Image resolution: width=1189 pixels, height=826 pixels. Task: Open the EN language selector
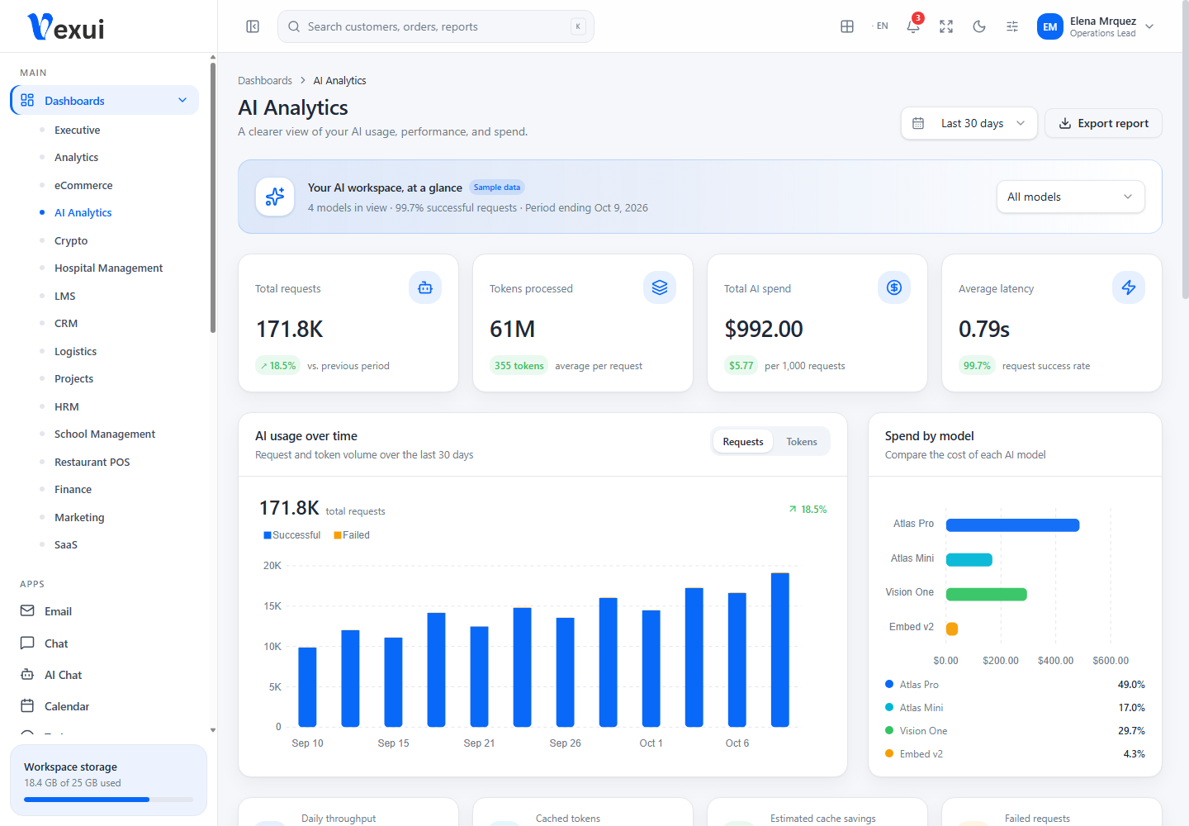880,26
